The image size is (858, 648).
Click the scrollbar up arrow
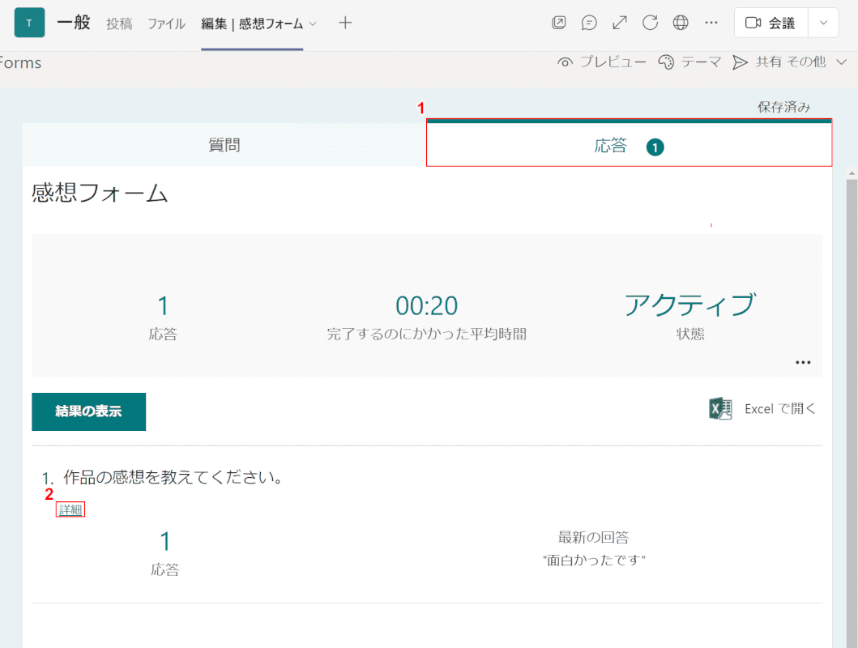tap(852, 173)
